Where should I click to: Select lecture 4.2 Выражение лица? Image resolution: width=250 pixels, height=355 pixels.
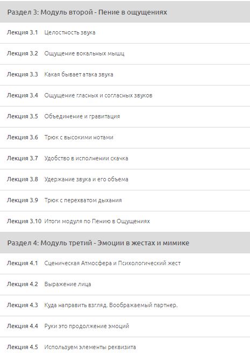(125, 285)
